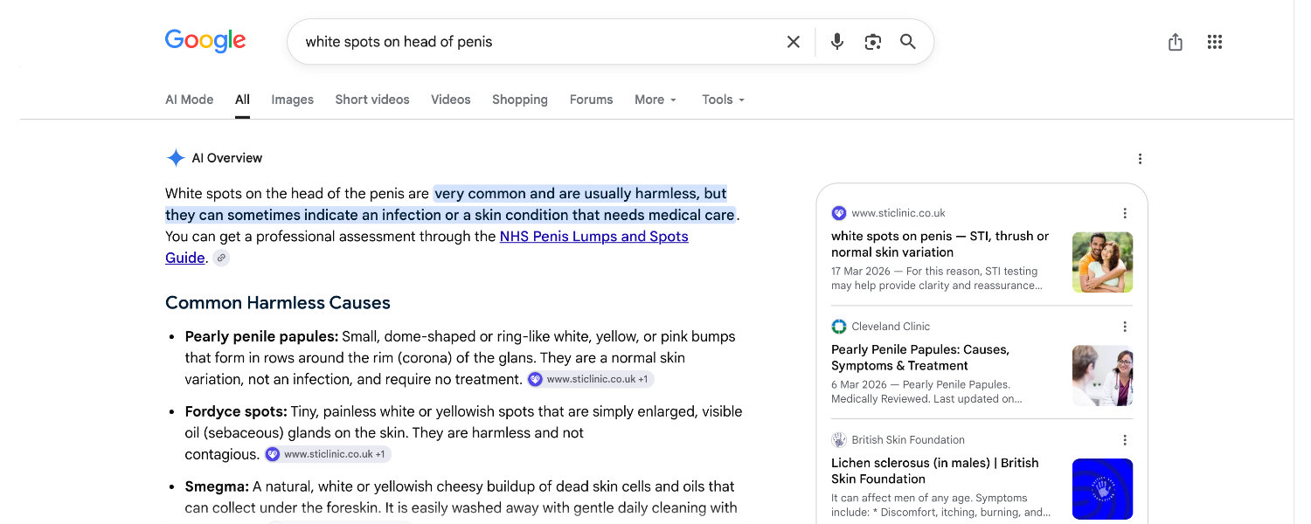The height and width of the screenshot is (524, 1311).
Task: Clear the search box text
Action: coord(794,42)
